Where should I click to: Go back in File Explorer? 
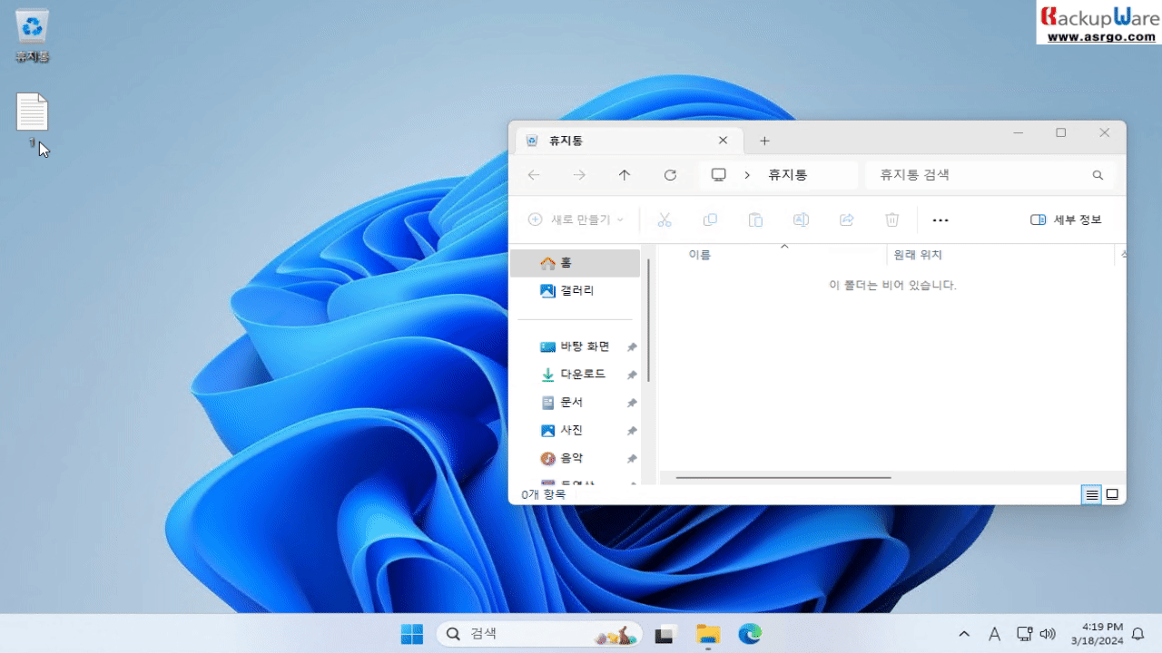(x=534, y=175)
